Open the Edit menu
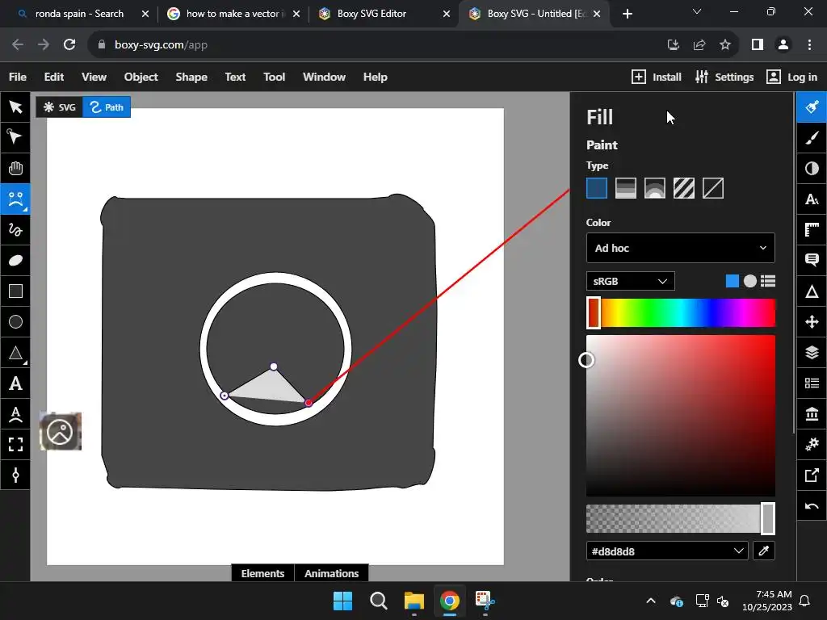This screenshot has height=620, width=827. point(54,77)
